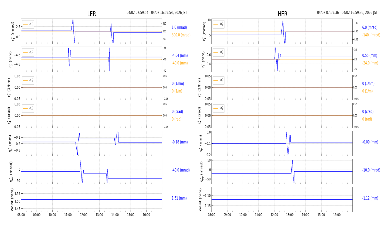Click the HER value -0.09 (mm)
Viewport: 381px width, 233px height.
(x=370, y=142)
